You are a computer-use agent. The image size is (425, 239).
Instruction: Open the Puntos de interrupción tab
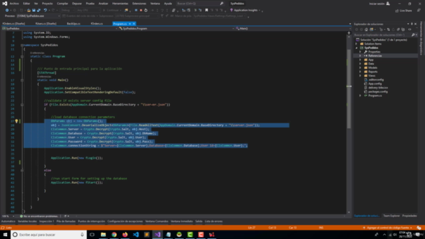tap(92, 221)
